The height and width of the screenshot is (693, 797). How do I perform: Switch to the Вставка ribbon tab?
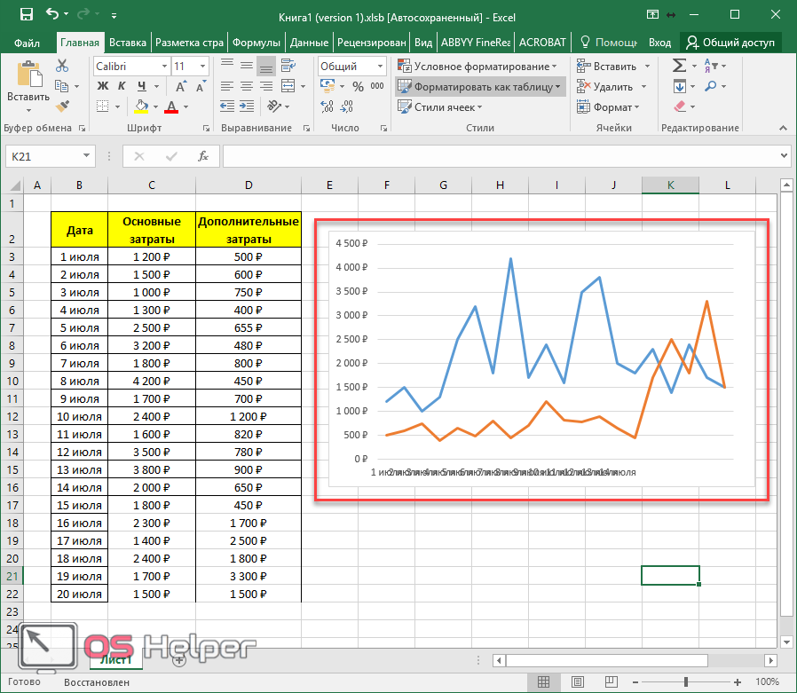coord(128,42)
